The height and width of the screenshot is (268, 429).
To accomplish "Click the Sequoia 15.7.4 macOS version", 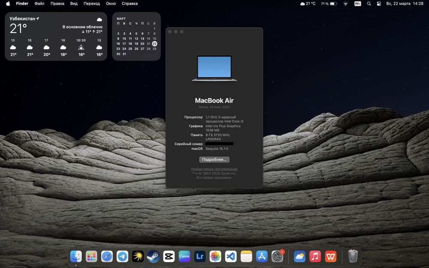I will point(217,149).
